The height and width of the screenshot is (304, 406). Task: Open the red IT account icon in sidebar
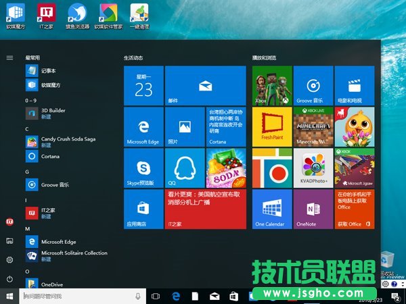coord(9,222)
